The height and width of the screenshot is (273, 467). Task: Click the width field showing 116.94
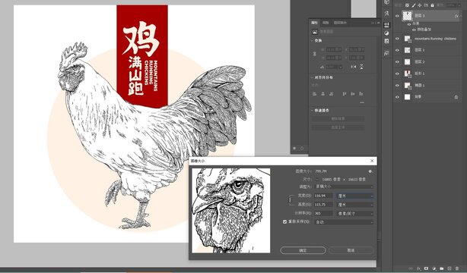tap(323, 196)
